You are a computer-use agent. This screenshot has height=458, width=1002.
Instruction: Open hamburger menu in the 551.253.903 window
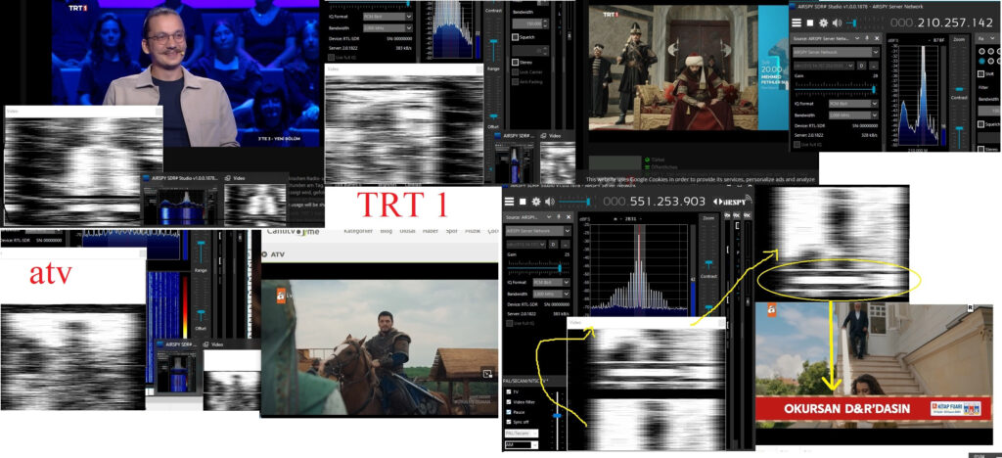pos(510,201)
